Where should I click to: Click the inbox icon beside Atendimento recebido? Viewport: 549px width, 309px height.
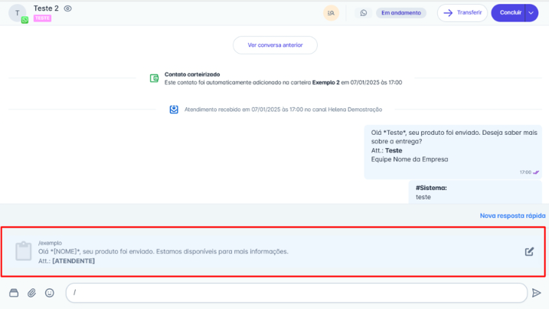tap(174, 110)
